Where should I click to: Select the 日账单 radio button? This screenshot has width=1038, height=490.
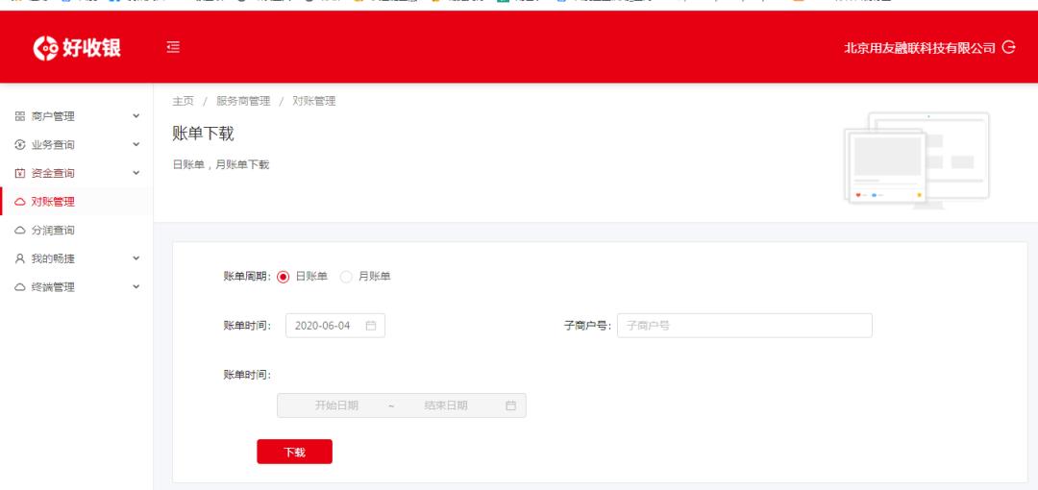(284, 277)
